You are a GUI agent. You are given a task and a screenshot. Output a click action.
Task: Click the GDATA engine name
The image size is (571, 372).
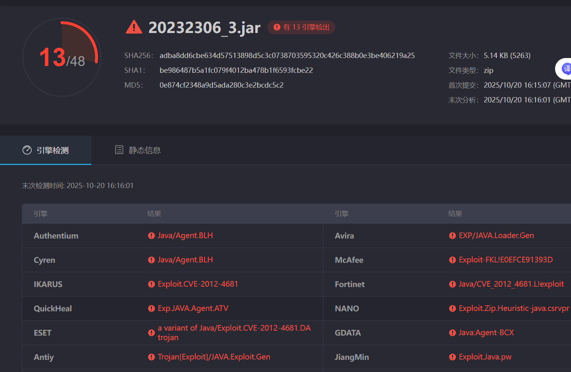348,333
